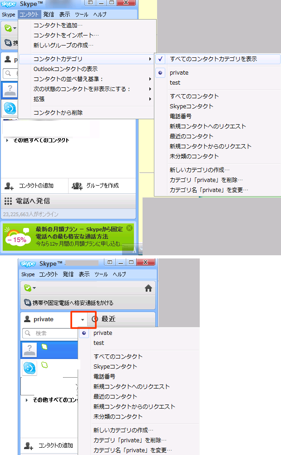Open 発信 menu in lower Skype window
Screen dimensions: 281x455
point(68,274)
